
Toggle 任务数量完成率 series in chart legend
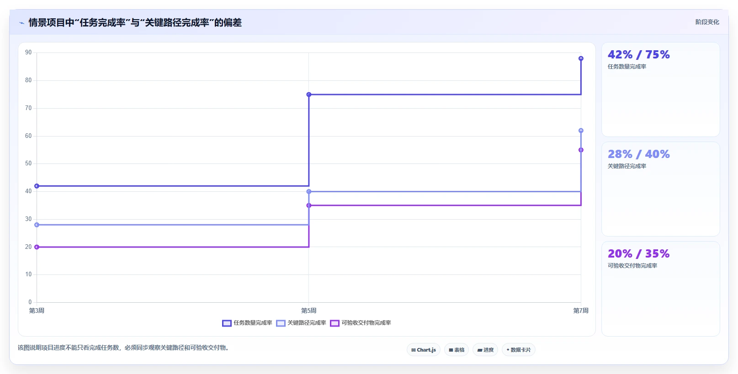coord(247,323)
